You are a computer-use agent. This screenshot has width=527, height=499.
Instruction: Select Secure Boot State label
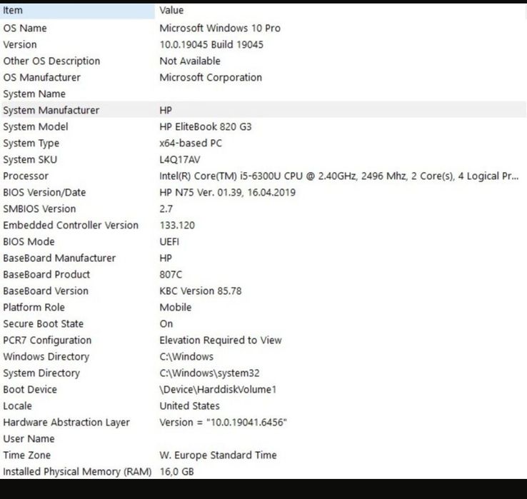click(x=44, y=324)
